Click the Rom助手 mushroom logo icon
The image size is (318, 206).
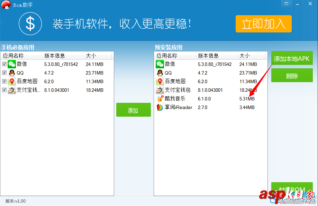pyautogui.click(x=6, y=4)
